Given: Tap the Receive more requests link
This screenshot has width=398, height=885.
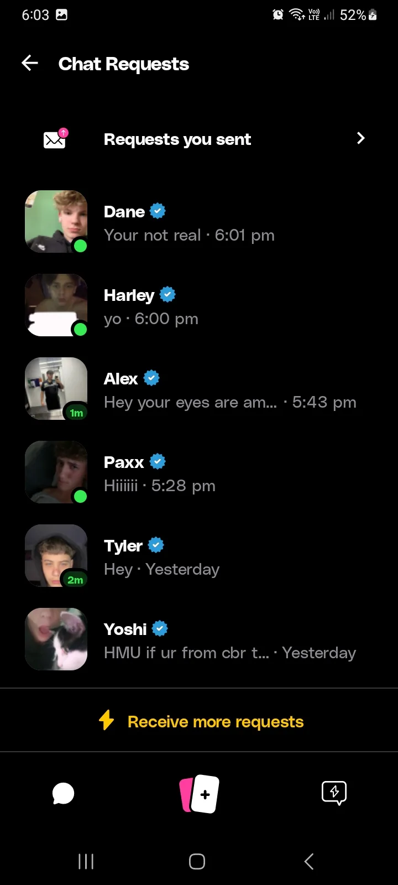Looking at the screenshot, I should click(x=216, y=722).
